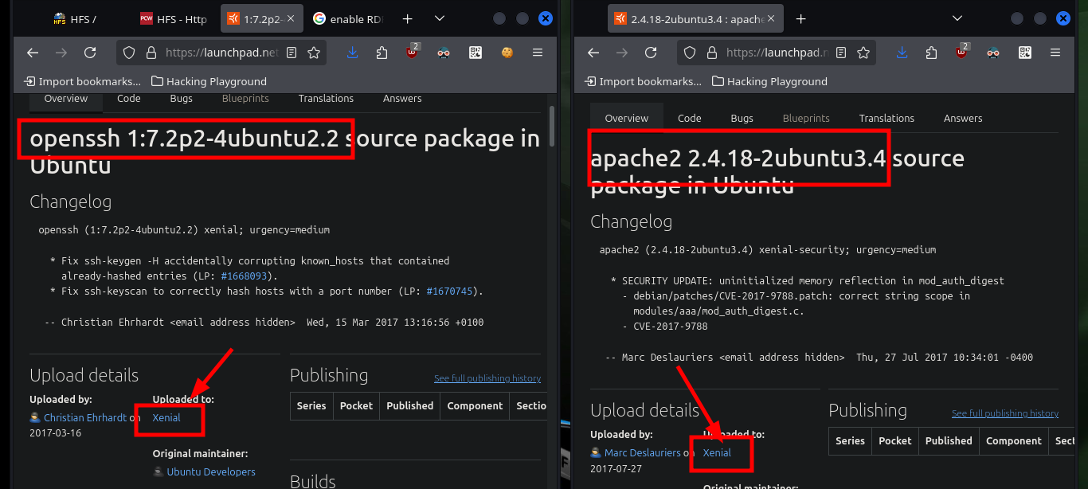Switch to the 'HFS - Http' tab

[175, 18]
